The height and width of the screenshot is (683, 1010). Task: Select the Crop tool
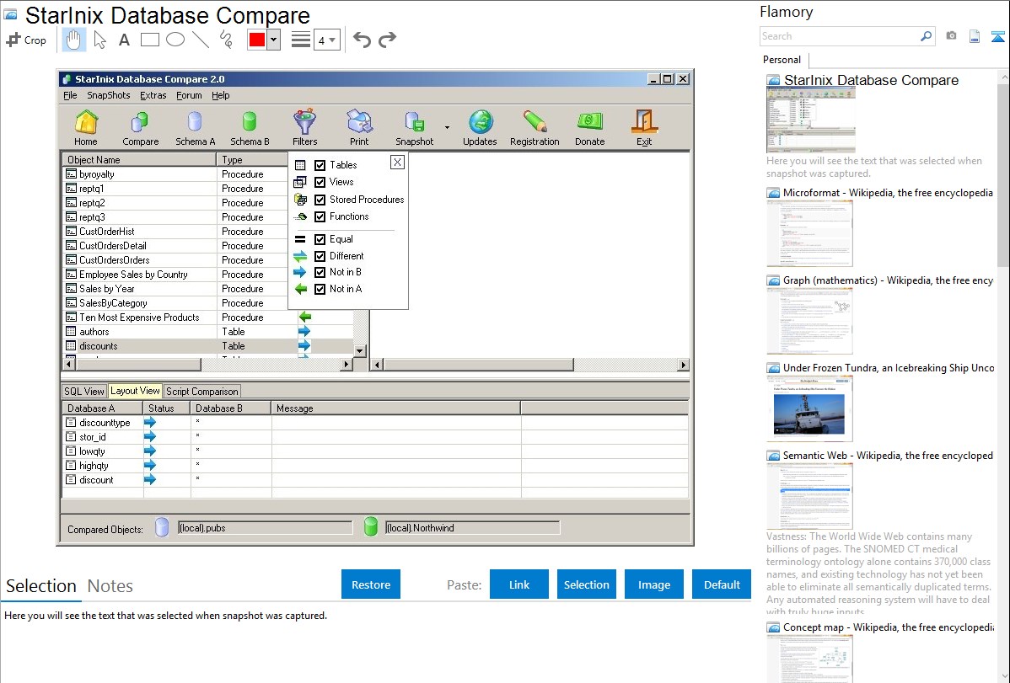pyautogui.click(x=26, y=40)
